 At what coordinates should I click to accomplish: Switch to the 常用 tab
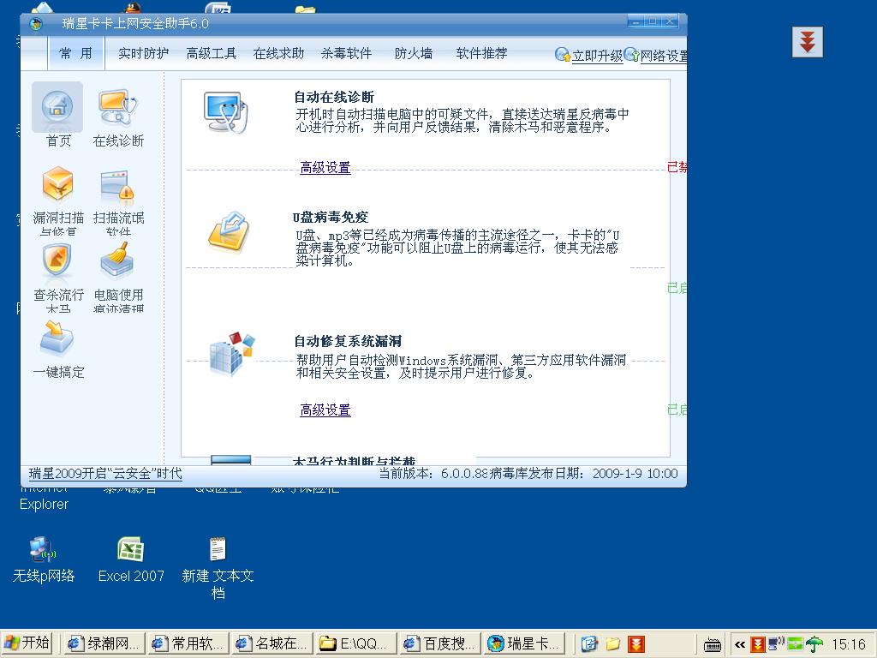(76, 53)
